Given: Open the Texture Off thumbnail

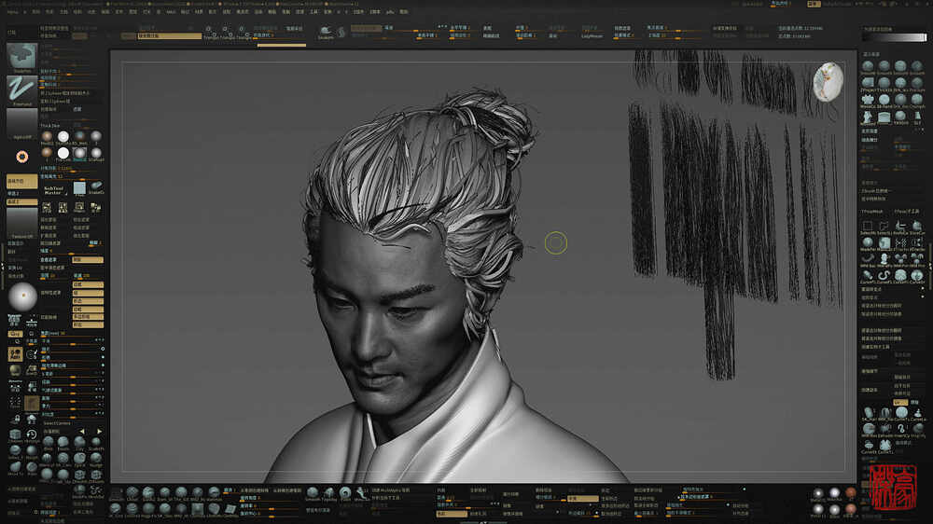Looking at the screenshot, I should pos(22,223).
